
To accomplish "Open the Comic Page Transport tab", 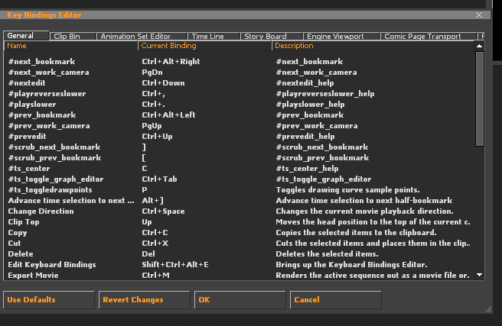I will tap(422, 36).
